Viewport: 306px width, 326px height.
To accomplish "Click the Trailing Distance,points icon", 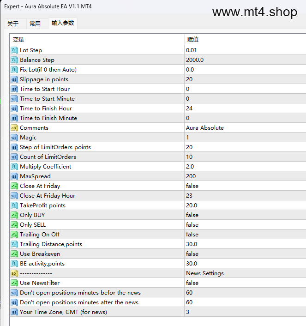I will click(x=14, y=244).
